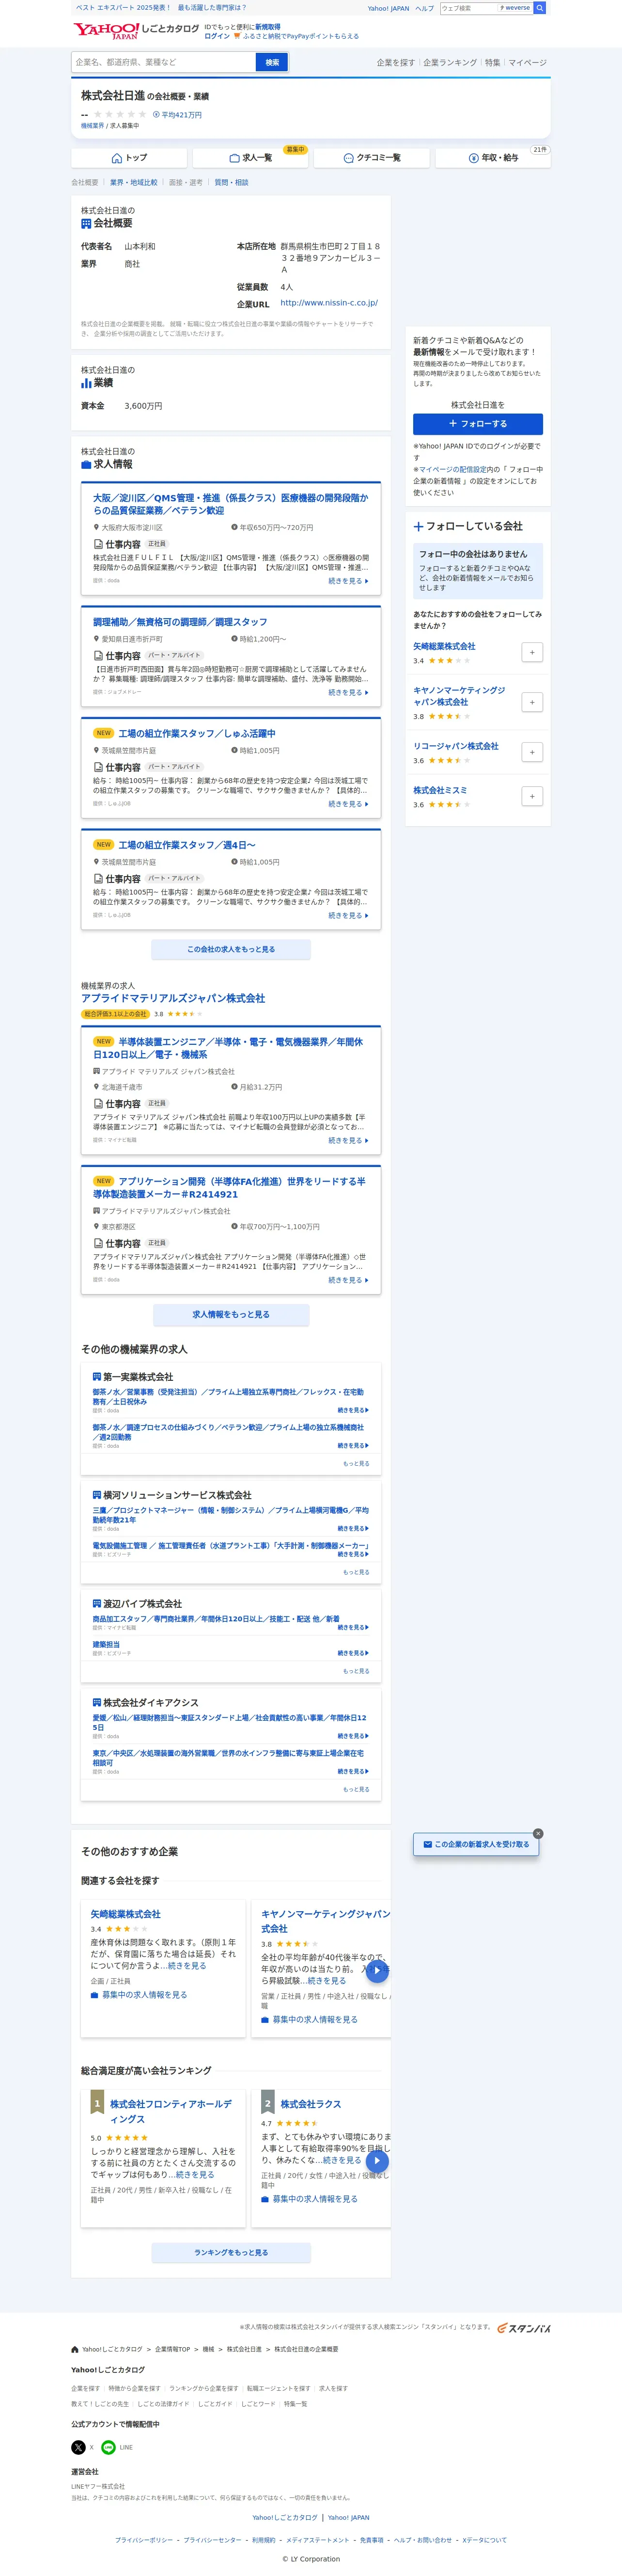Click the web search magnifier button
622x2576 pixels.
tap(540, 8)
